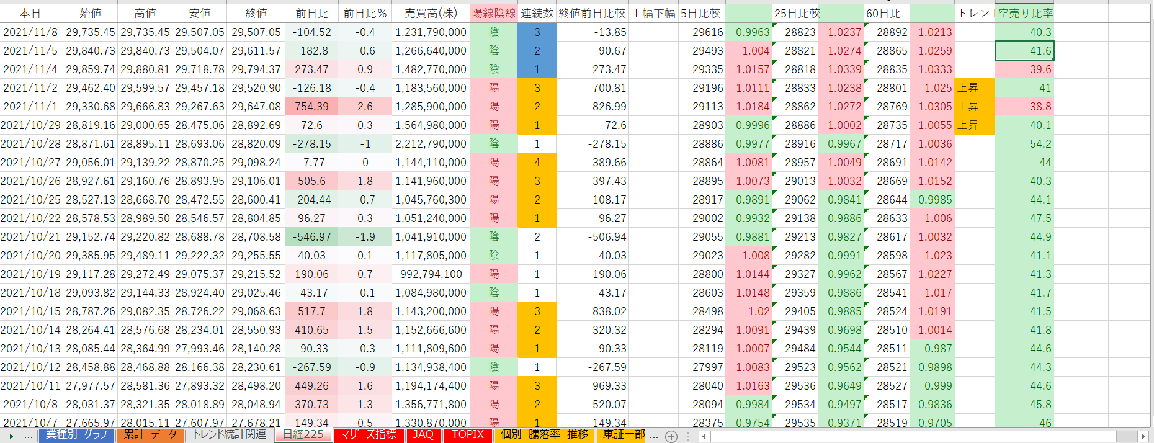Select the 終値前日比較 header cell
The width and height of the screenshot is (1154, 443).
tap(593, 13)
